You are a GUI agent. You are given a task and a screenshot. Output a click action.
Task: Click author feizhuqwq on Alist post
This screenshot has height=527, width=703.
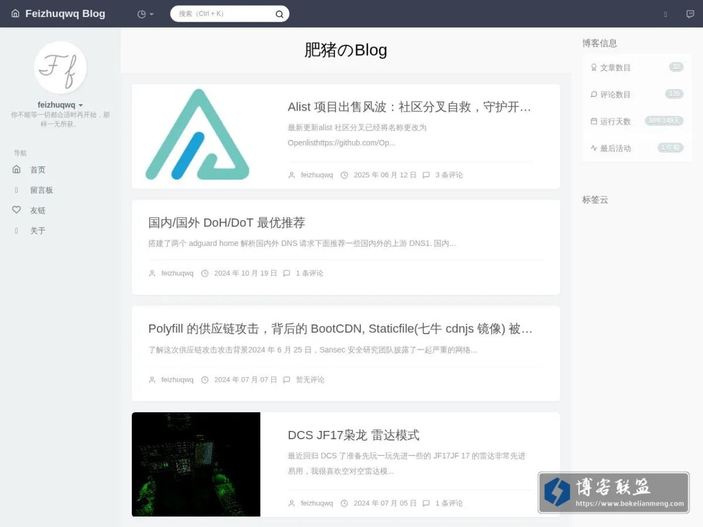(x=317, y=175)
